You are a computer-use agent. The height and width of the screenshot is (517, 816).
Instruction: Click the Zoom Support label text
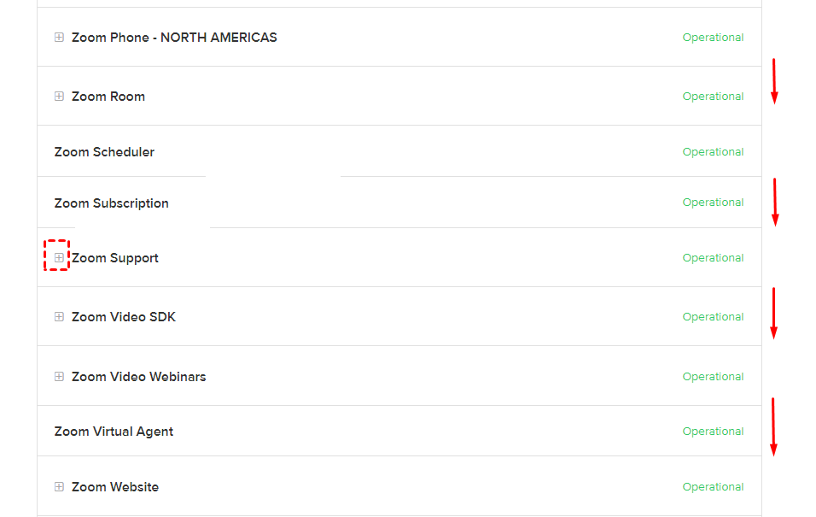[x=115, y=258]
